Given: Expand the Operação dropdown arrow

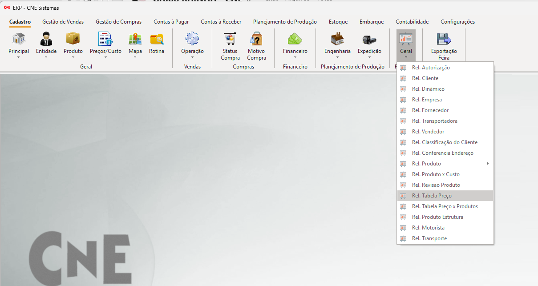Looking at the screenshot, I should pos(192,57).
